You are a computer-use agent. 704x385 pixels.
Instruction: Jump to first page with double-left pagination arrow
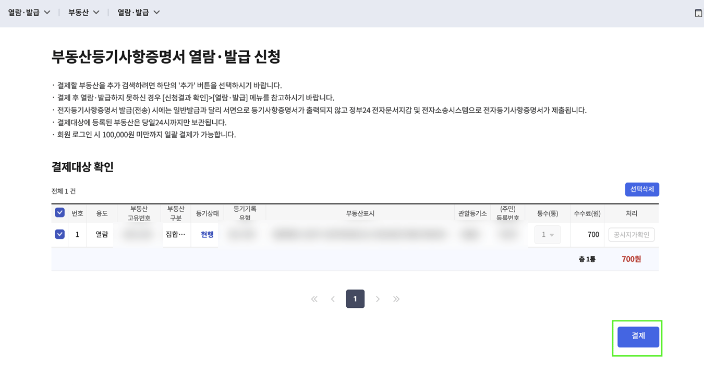click(314, 298)
